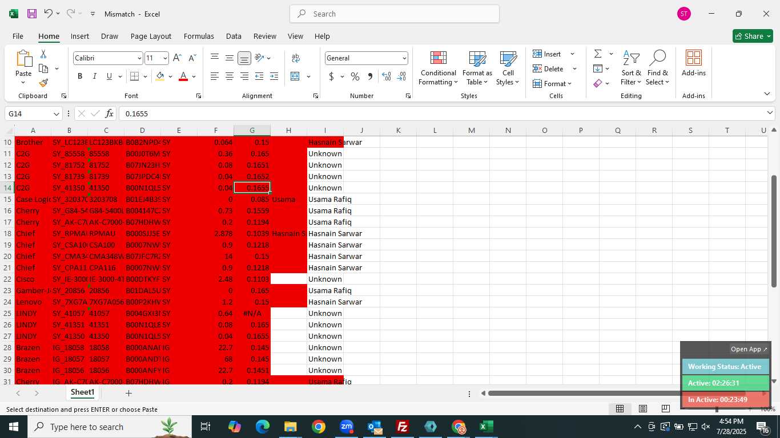Open the File menu

(18, 36)
